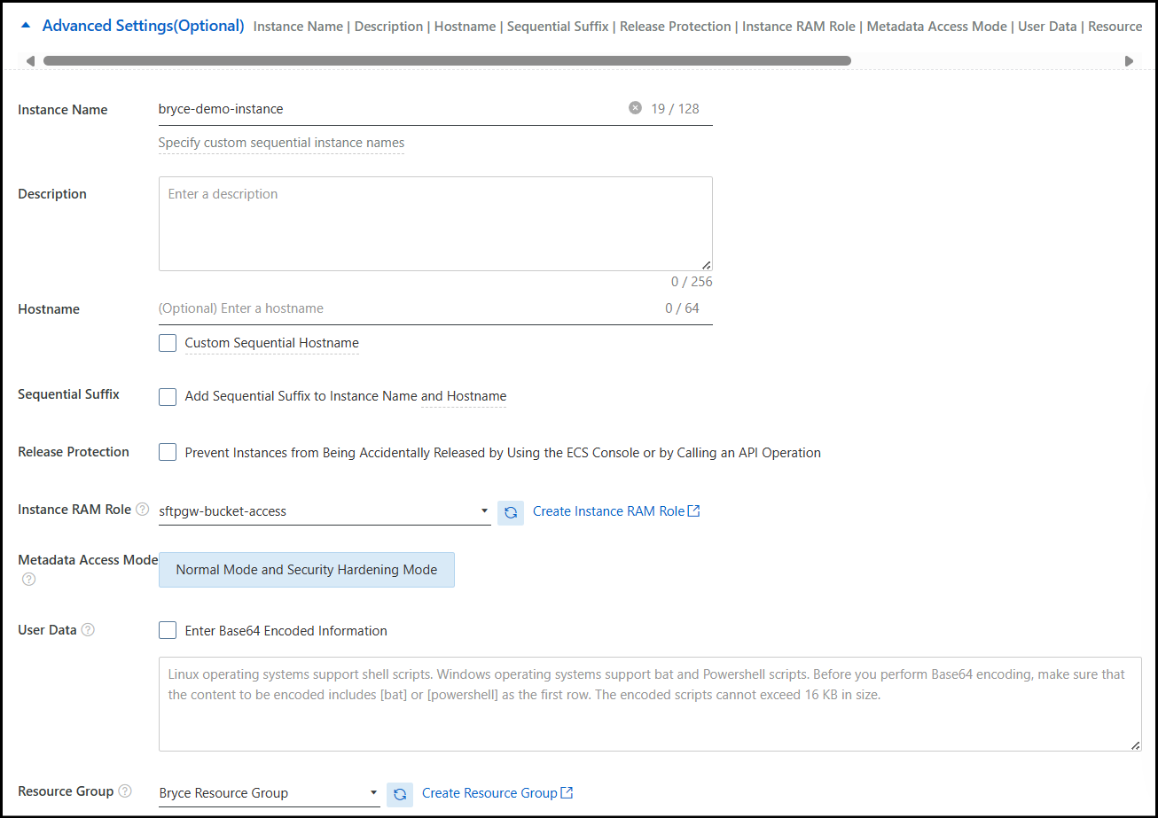Collapse the Advanced Settings section
The image size is (1158, 818).
[27, 27]
